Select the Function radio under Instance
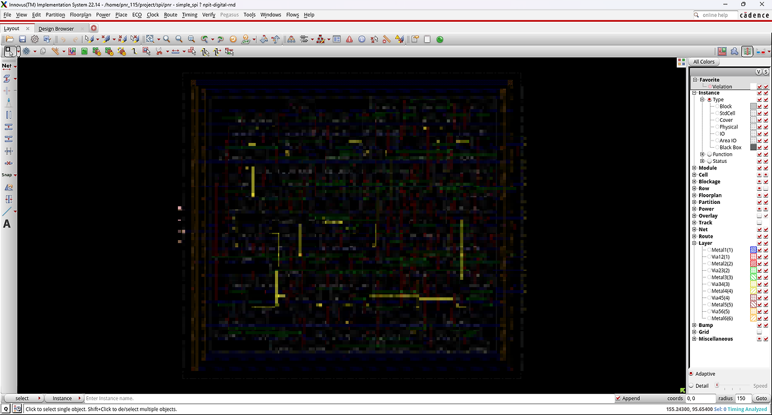Screen dimensions: 772x415 pos(709,154)
